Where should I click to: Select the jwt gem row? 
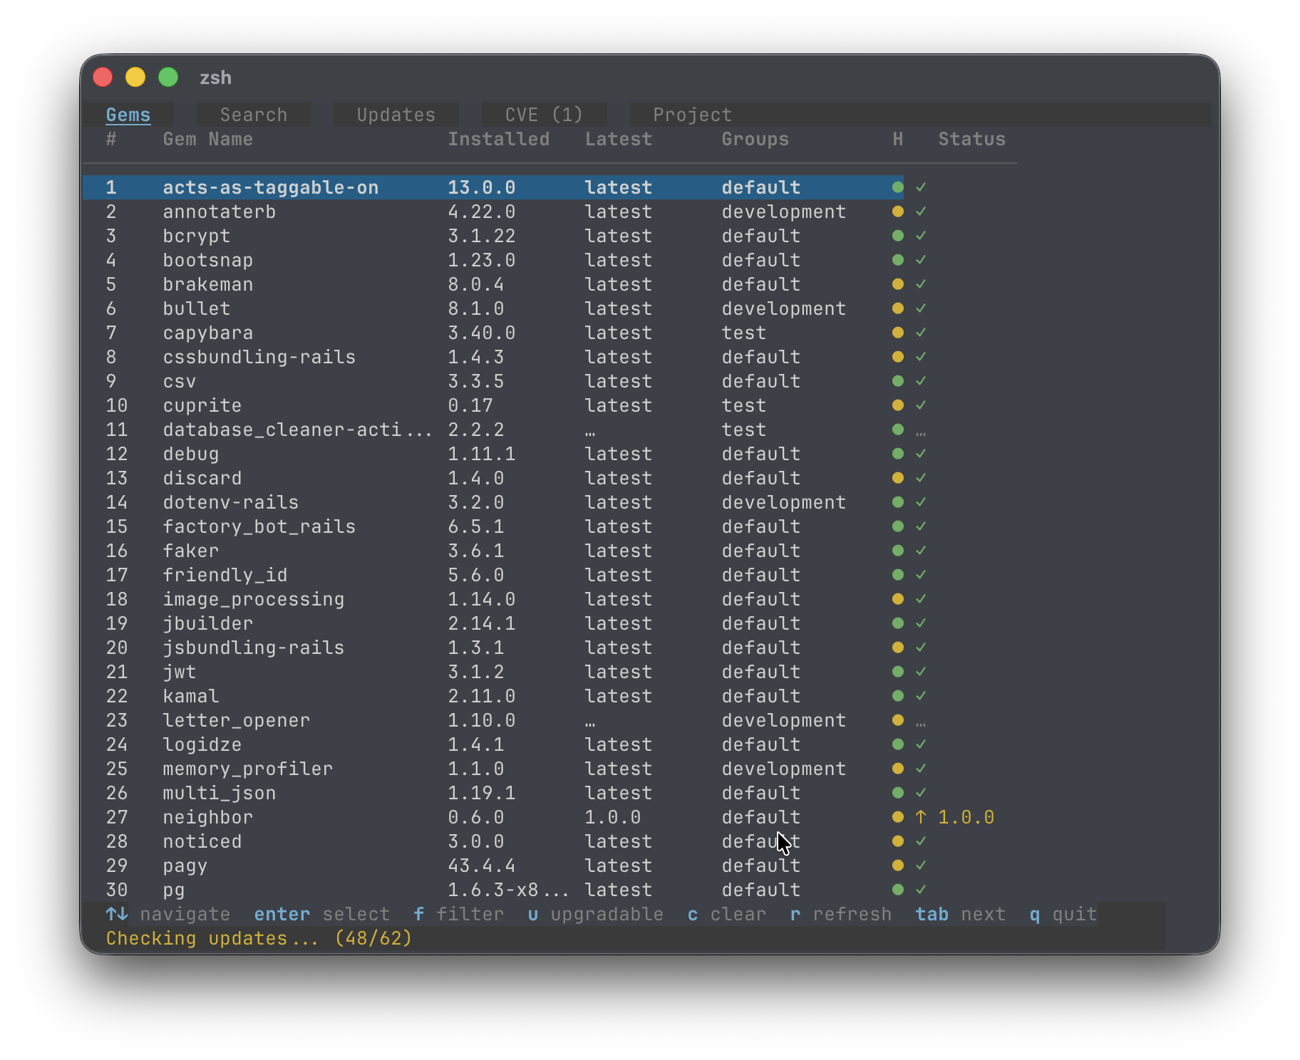(x=179, y=672)
